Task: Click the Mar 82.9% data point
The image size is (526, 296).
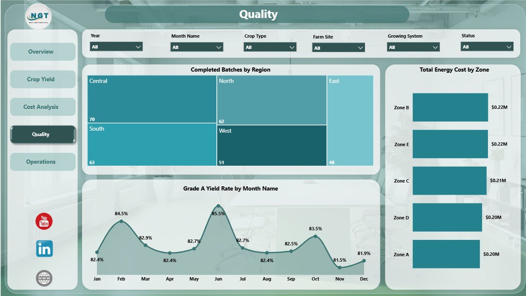Action: coord(146,245)
